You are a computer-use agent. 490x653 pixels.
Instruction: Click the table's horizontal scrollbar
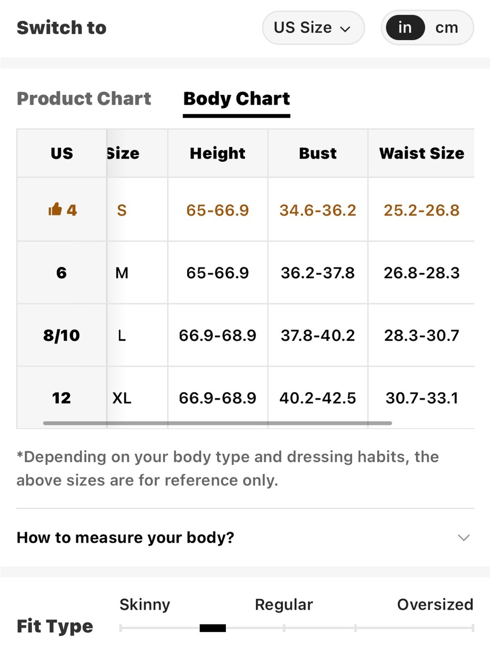(218, 423)
